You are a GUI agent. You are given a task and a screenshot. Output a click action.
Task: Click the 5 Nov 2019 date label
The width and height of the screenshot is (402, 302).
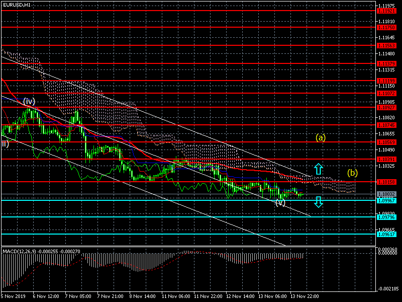click(14, 296)
